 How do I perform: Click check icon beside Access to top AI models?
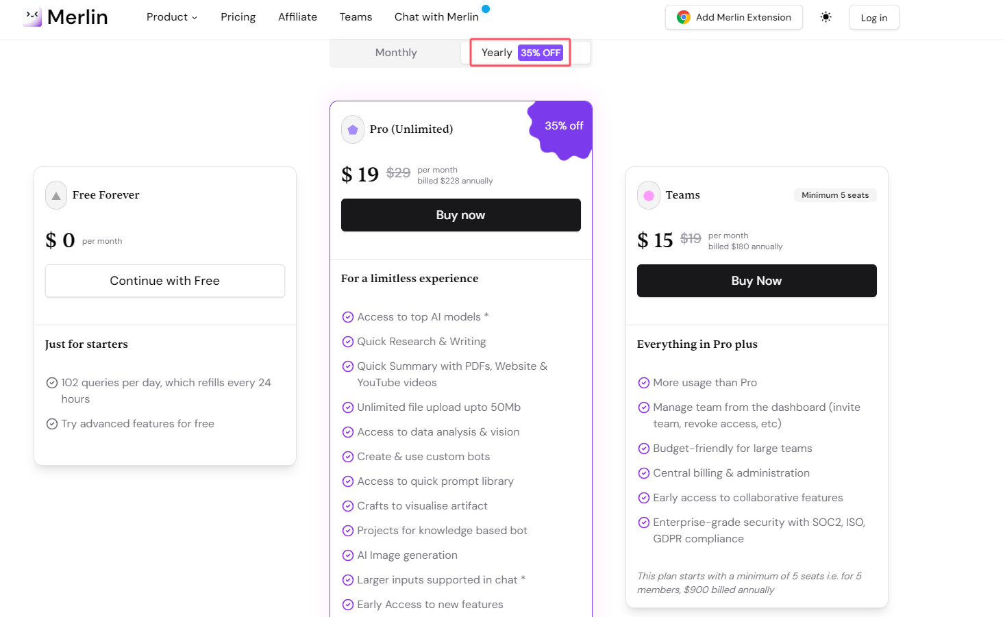coord(347,317)
